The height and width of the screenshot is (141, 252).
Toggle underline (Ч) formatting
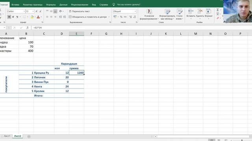coord(17,17)
